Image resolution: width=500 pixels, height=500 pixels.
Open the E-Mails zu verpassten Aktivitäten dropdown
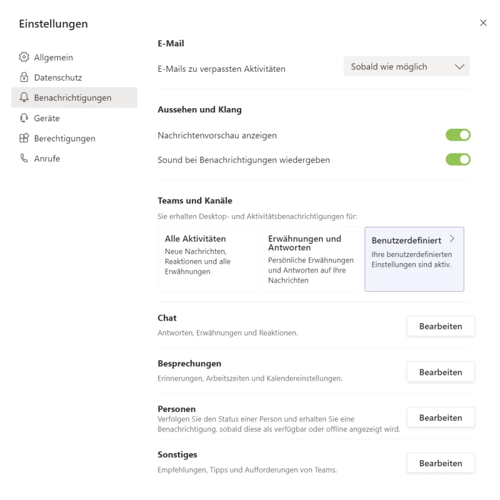point(406,66)
